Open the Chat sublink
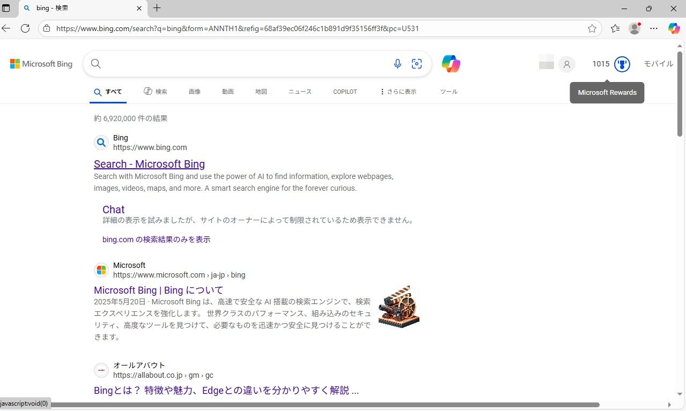The width and height of the screenshot is (686, 411). coord(113,210)
